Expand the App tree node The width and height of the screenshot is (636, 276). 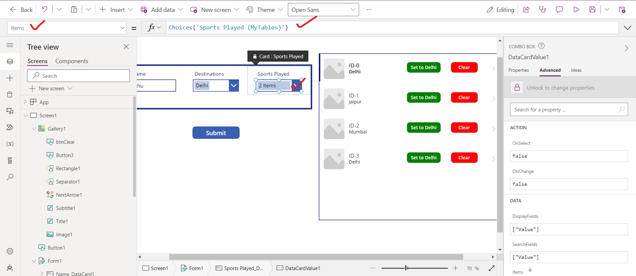tap(25, 102)
